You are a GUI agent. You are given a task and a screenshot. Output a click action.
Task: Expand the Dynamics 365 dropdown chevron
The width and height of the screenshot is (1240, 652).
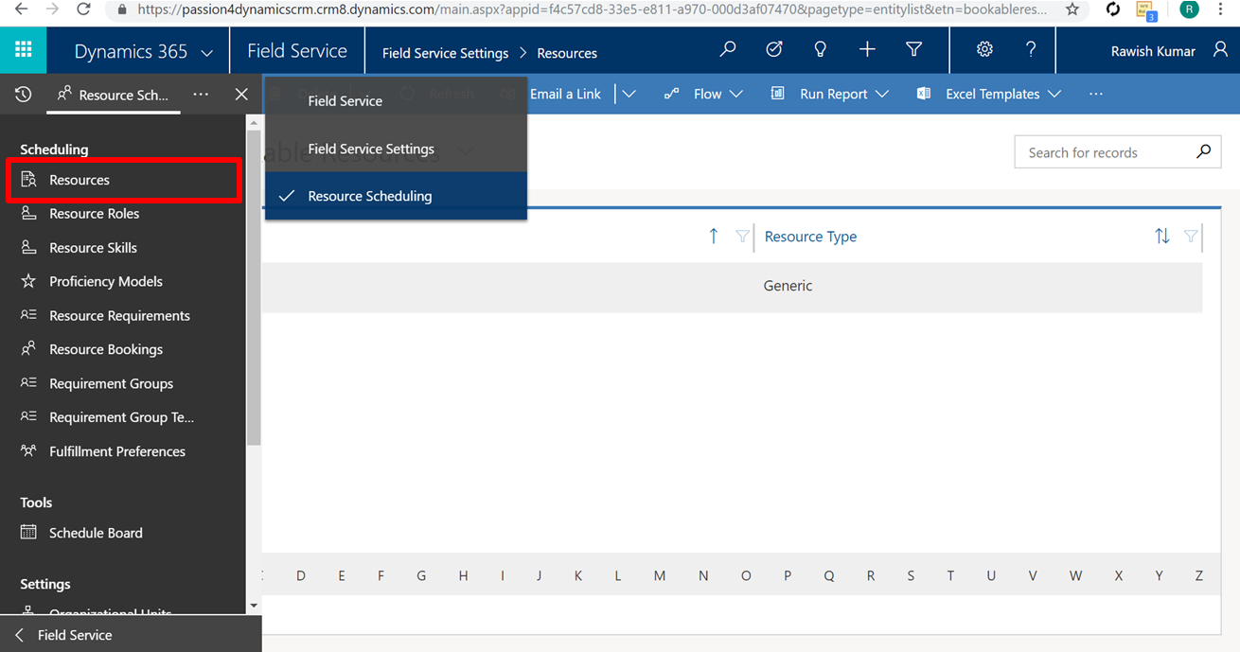(x=207, y=53)
